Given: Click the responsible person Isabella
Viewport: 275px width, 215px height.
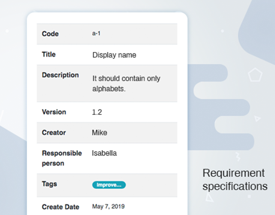Looking at the screenshot, I should pos(104,153).
